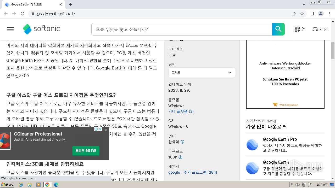The width and height of the screenshot is (335, 188).
Task: Open Google Earth Pro title link
Action: 280,139
